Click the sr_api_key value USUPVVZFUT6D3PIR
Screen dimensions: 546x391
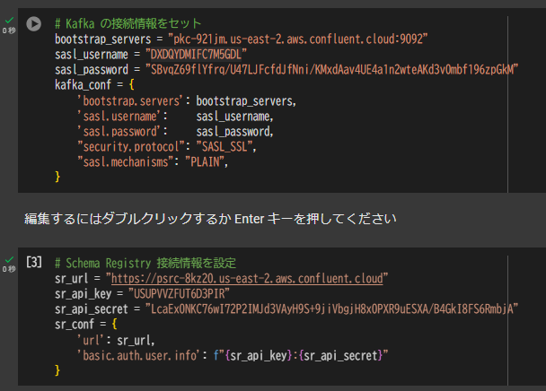(x=179, y=294)
